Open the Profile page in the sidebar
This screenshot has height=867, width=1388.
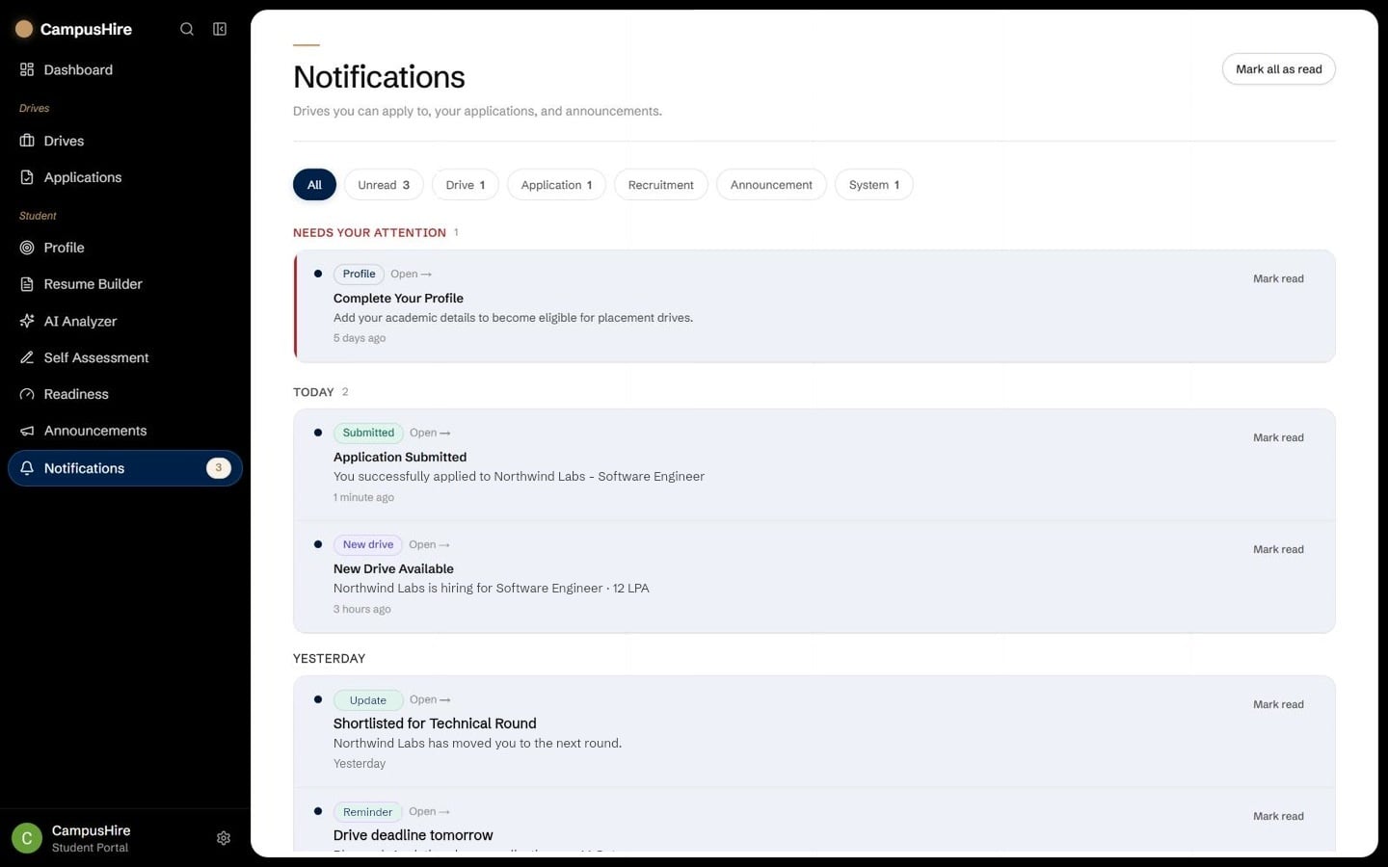pyautogui.click(x=125, y=248)
